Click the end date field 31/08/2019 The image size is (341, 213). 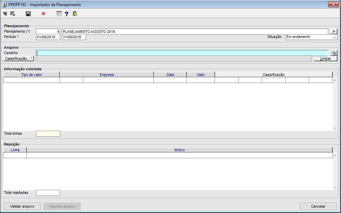click(x=74, y=37)
